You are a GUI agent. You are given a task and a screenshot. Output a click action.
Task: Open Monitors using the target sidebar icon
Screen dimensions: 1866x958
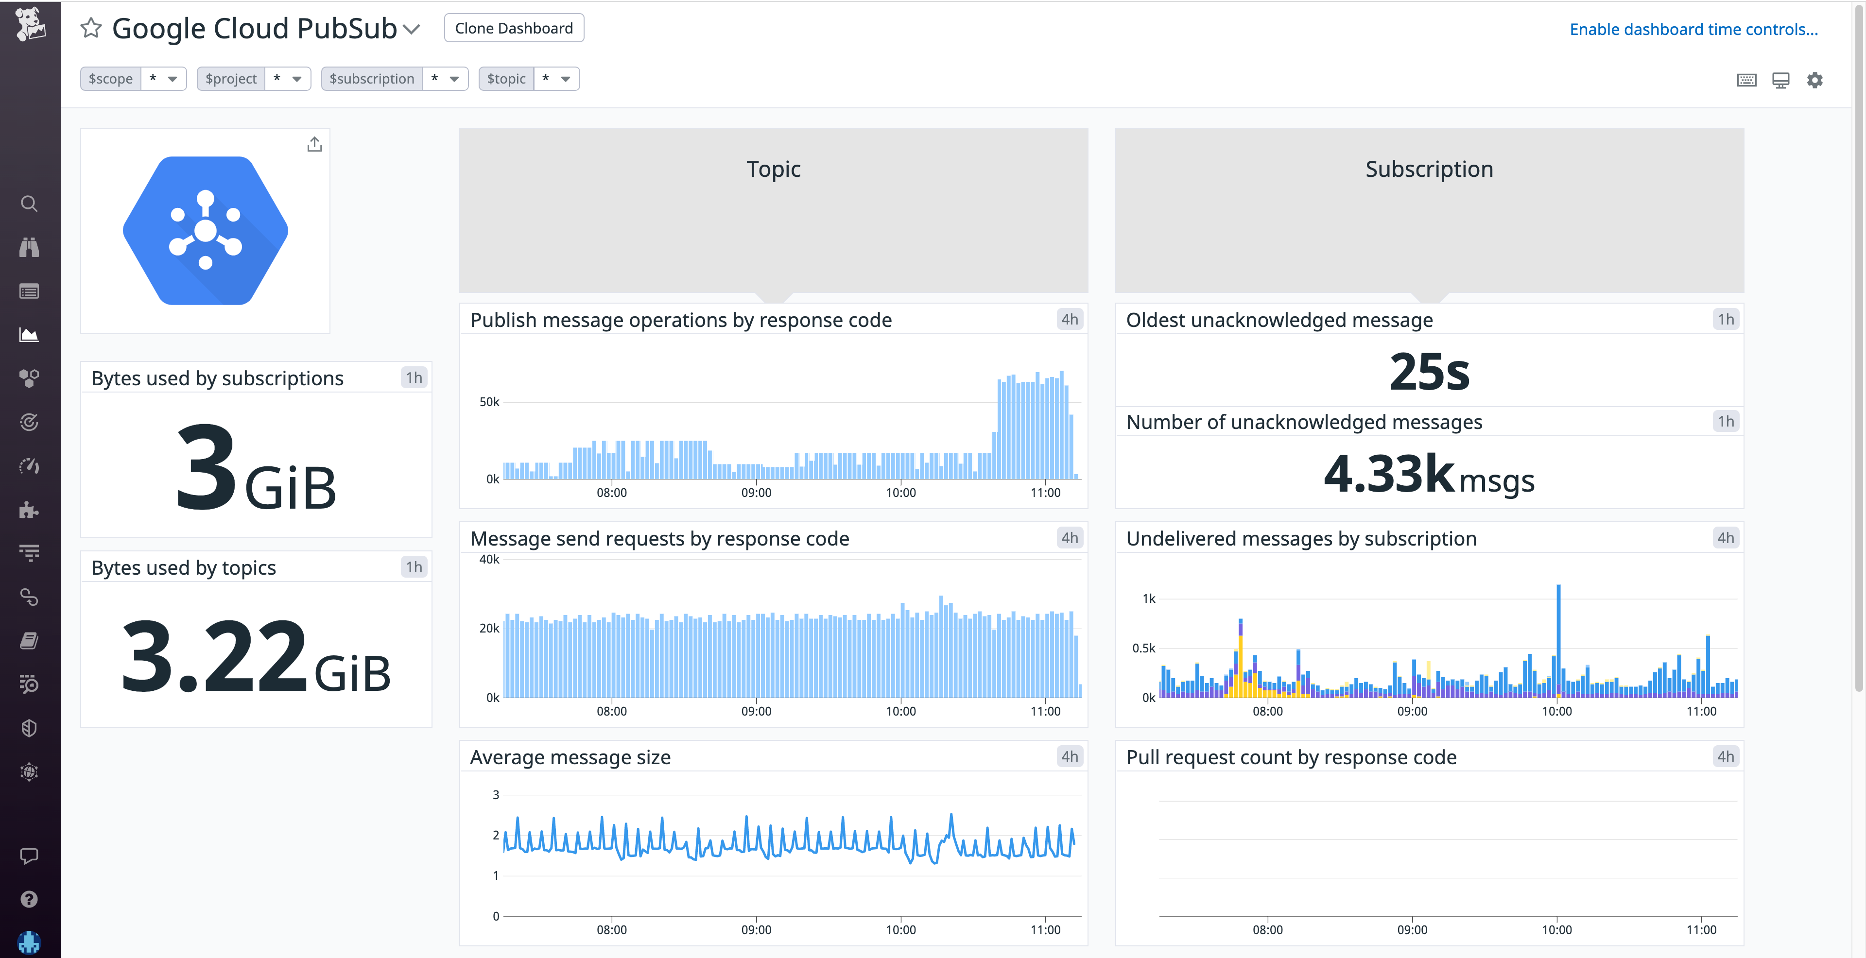(x=29, y=422)
